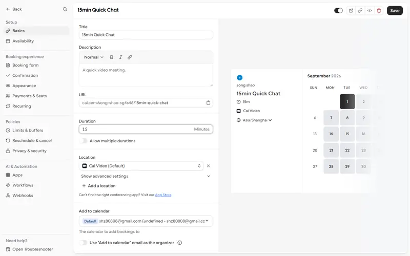Open the sidebar search icon
This screenshot has height=256, width=410.
coord(65,9)
